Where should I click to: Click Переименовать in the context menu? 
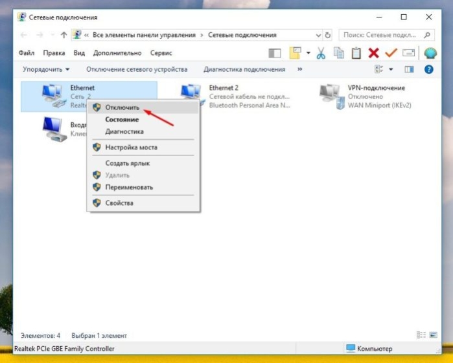(143, 187)
